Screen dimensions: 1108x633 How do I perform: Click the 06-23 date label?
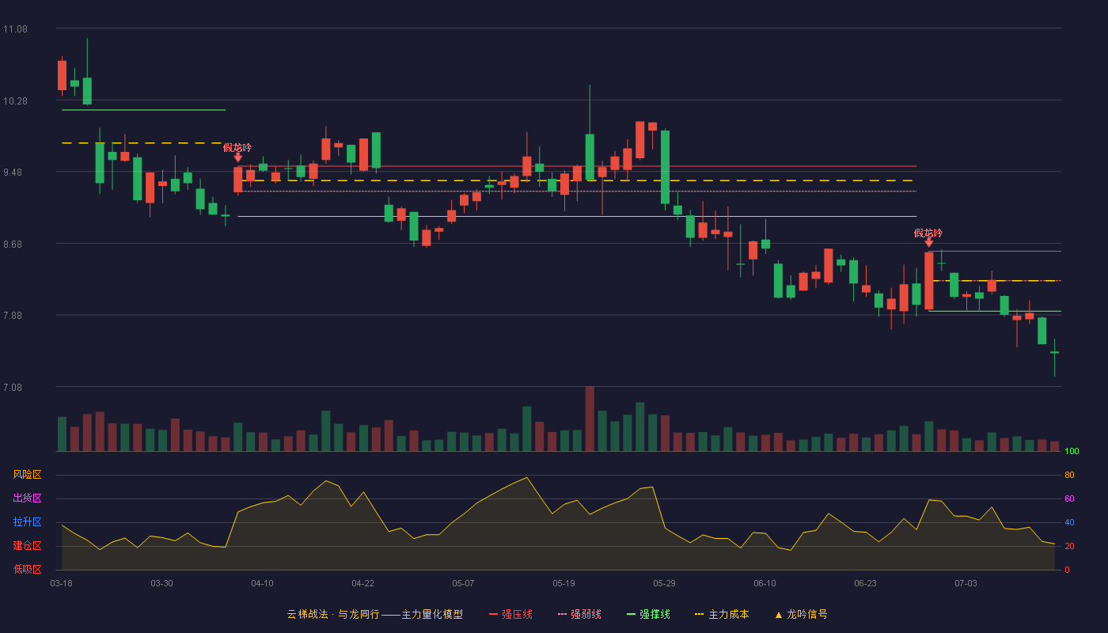coord(865,583)
